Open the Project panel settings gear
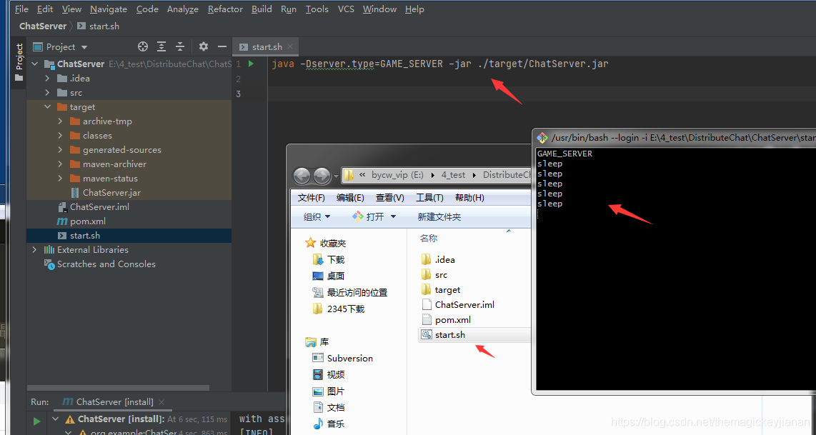Viewport: 816px width, 435px height. 204,46
